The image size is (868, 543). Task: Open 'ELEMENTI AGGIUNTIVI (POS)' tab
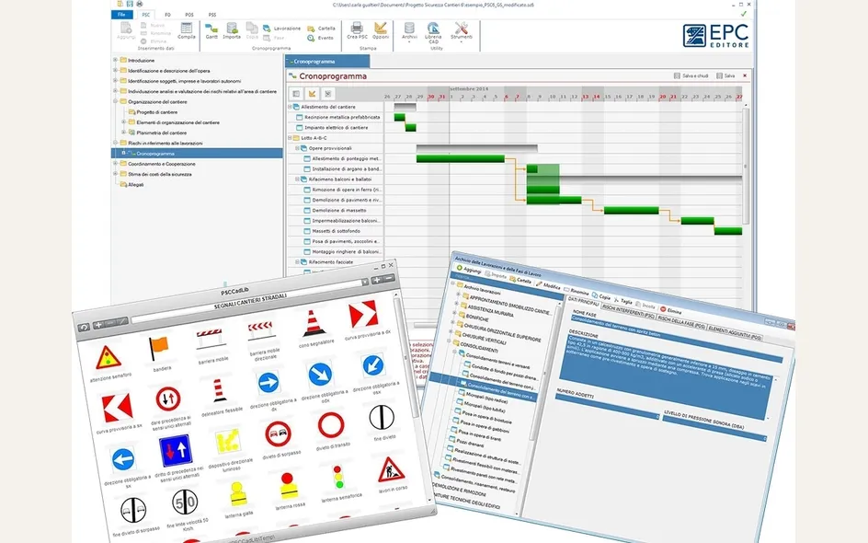[x=735, y=333]
